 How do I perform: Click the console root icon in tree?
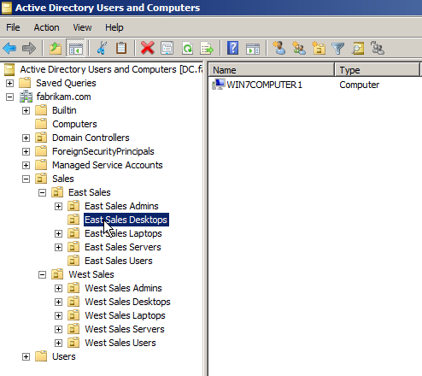[9, 69]
